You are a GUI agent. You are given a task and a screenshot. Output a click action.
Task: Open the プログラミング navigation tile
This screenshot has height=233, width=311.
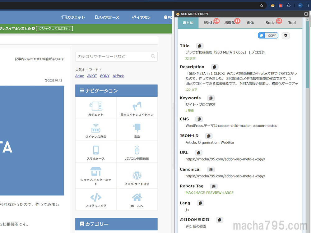pyautogui.click(x=96, y=199)
